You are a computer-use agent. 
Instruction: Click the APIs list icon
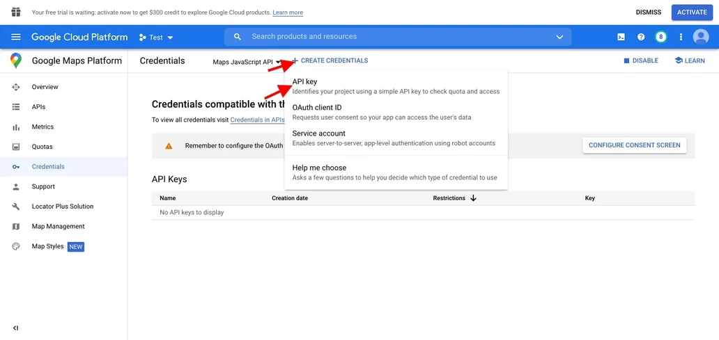tap(16, 107)
